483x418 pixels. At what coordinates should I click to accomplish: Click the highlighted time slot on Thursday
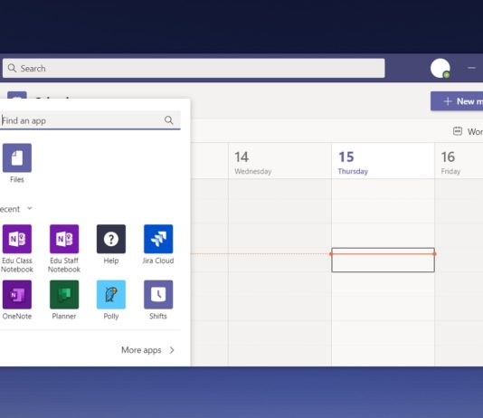(383, 260)
